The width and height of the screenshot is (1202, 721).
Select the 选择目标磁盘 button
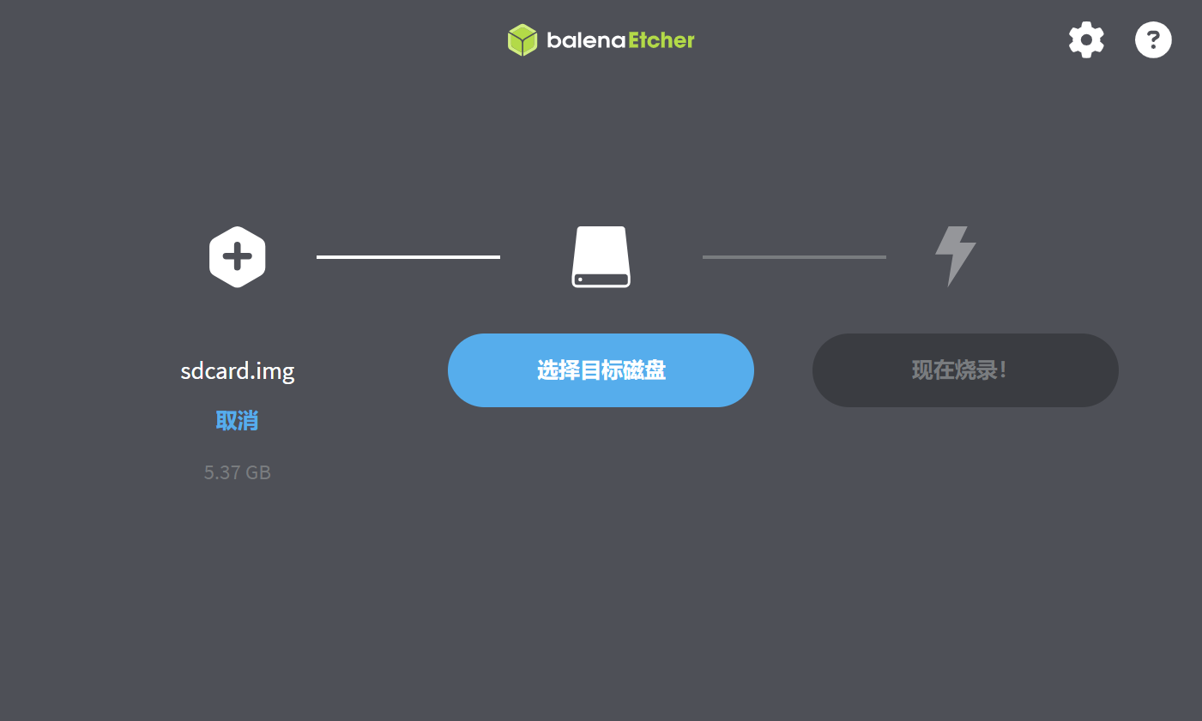pos(601,370)
